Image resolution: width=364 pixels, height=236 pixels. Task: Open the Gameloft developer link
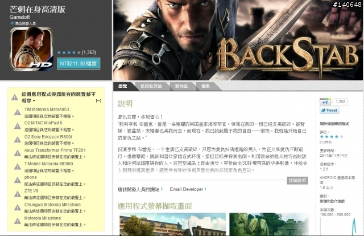point(19,17)
